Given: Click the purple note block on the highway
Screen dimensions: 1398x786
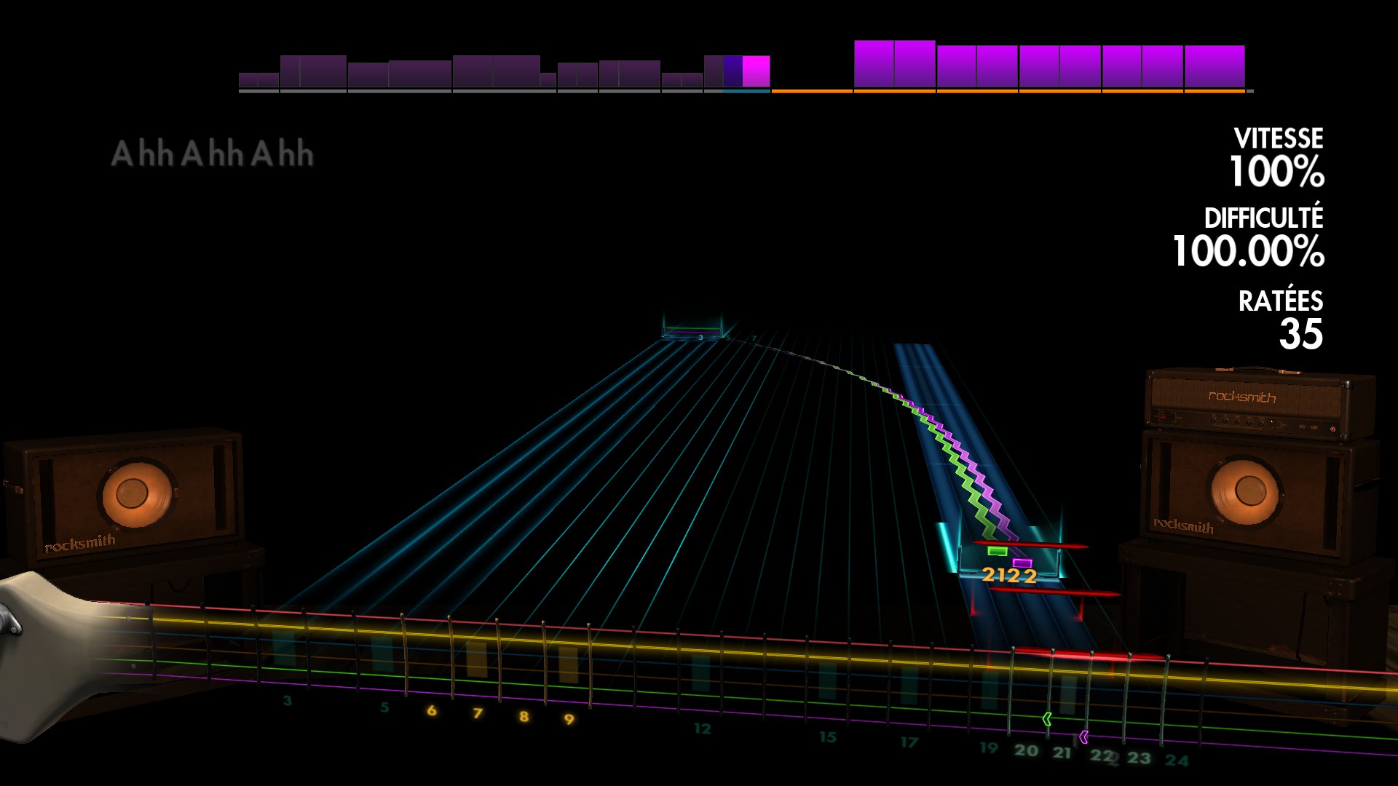Looking at the screenshot, I should (x=1022, y=563).
